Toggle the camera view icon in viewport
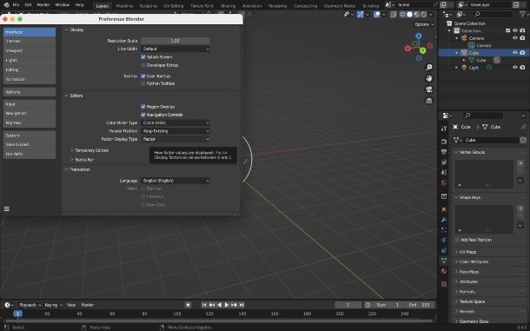Screen dimensions: 530x331 point(429,89)
